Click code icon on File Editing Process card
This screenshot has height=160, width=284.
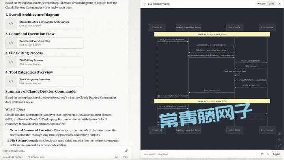click(x=11, y=62)
